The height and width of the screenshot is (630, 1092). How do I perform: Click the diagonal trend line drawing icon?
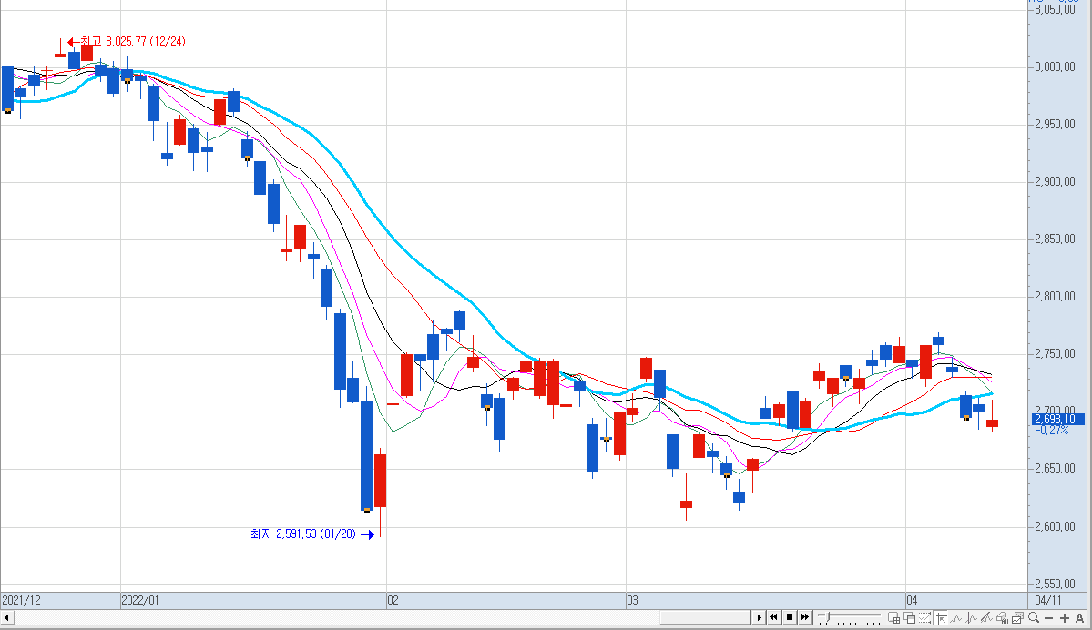987,618
